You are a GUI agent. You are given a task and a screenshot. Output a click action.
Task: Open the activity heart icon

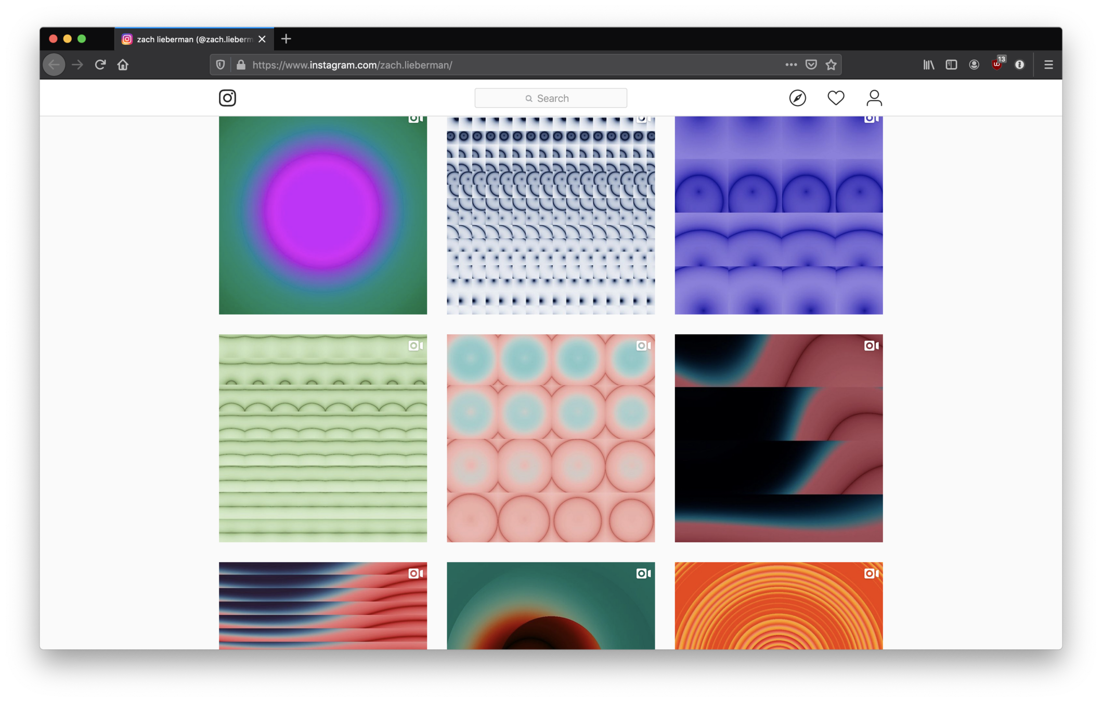[x=836, y=98]
